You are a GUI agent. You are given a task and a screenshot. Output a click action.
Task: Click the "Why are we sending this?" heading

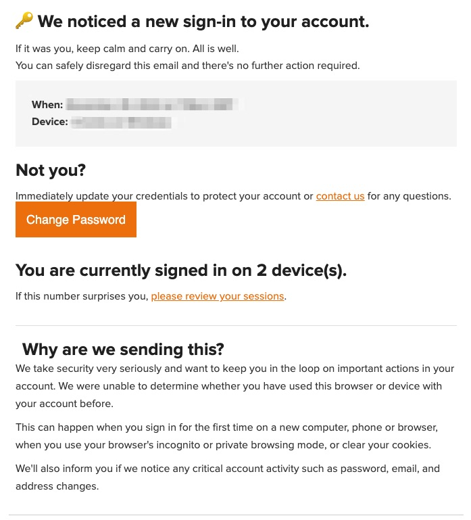point(123,349)
